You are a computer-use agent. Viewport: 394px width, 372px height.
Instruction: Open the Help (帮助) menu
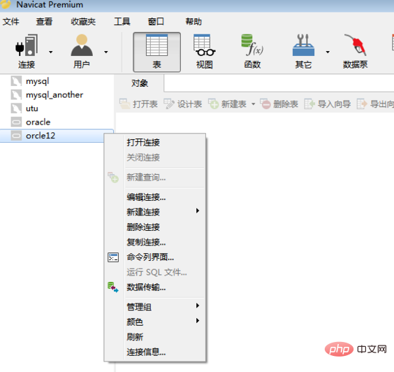[194, 22]
